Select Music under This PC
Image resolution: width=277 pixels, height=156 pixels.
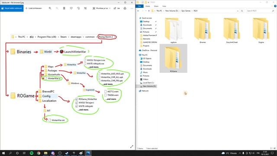[x=145, y=72]
